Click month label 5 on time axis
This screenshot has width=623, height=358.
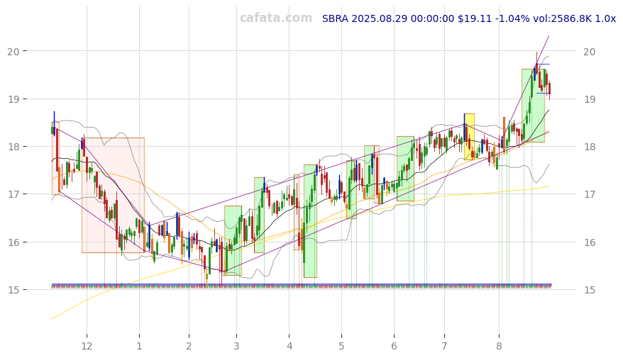[x=341, y=346]
